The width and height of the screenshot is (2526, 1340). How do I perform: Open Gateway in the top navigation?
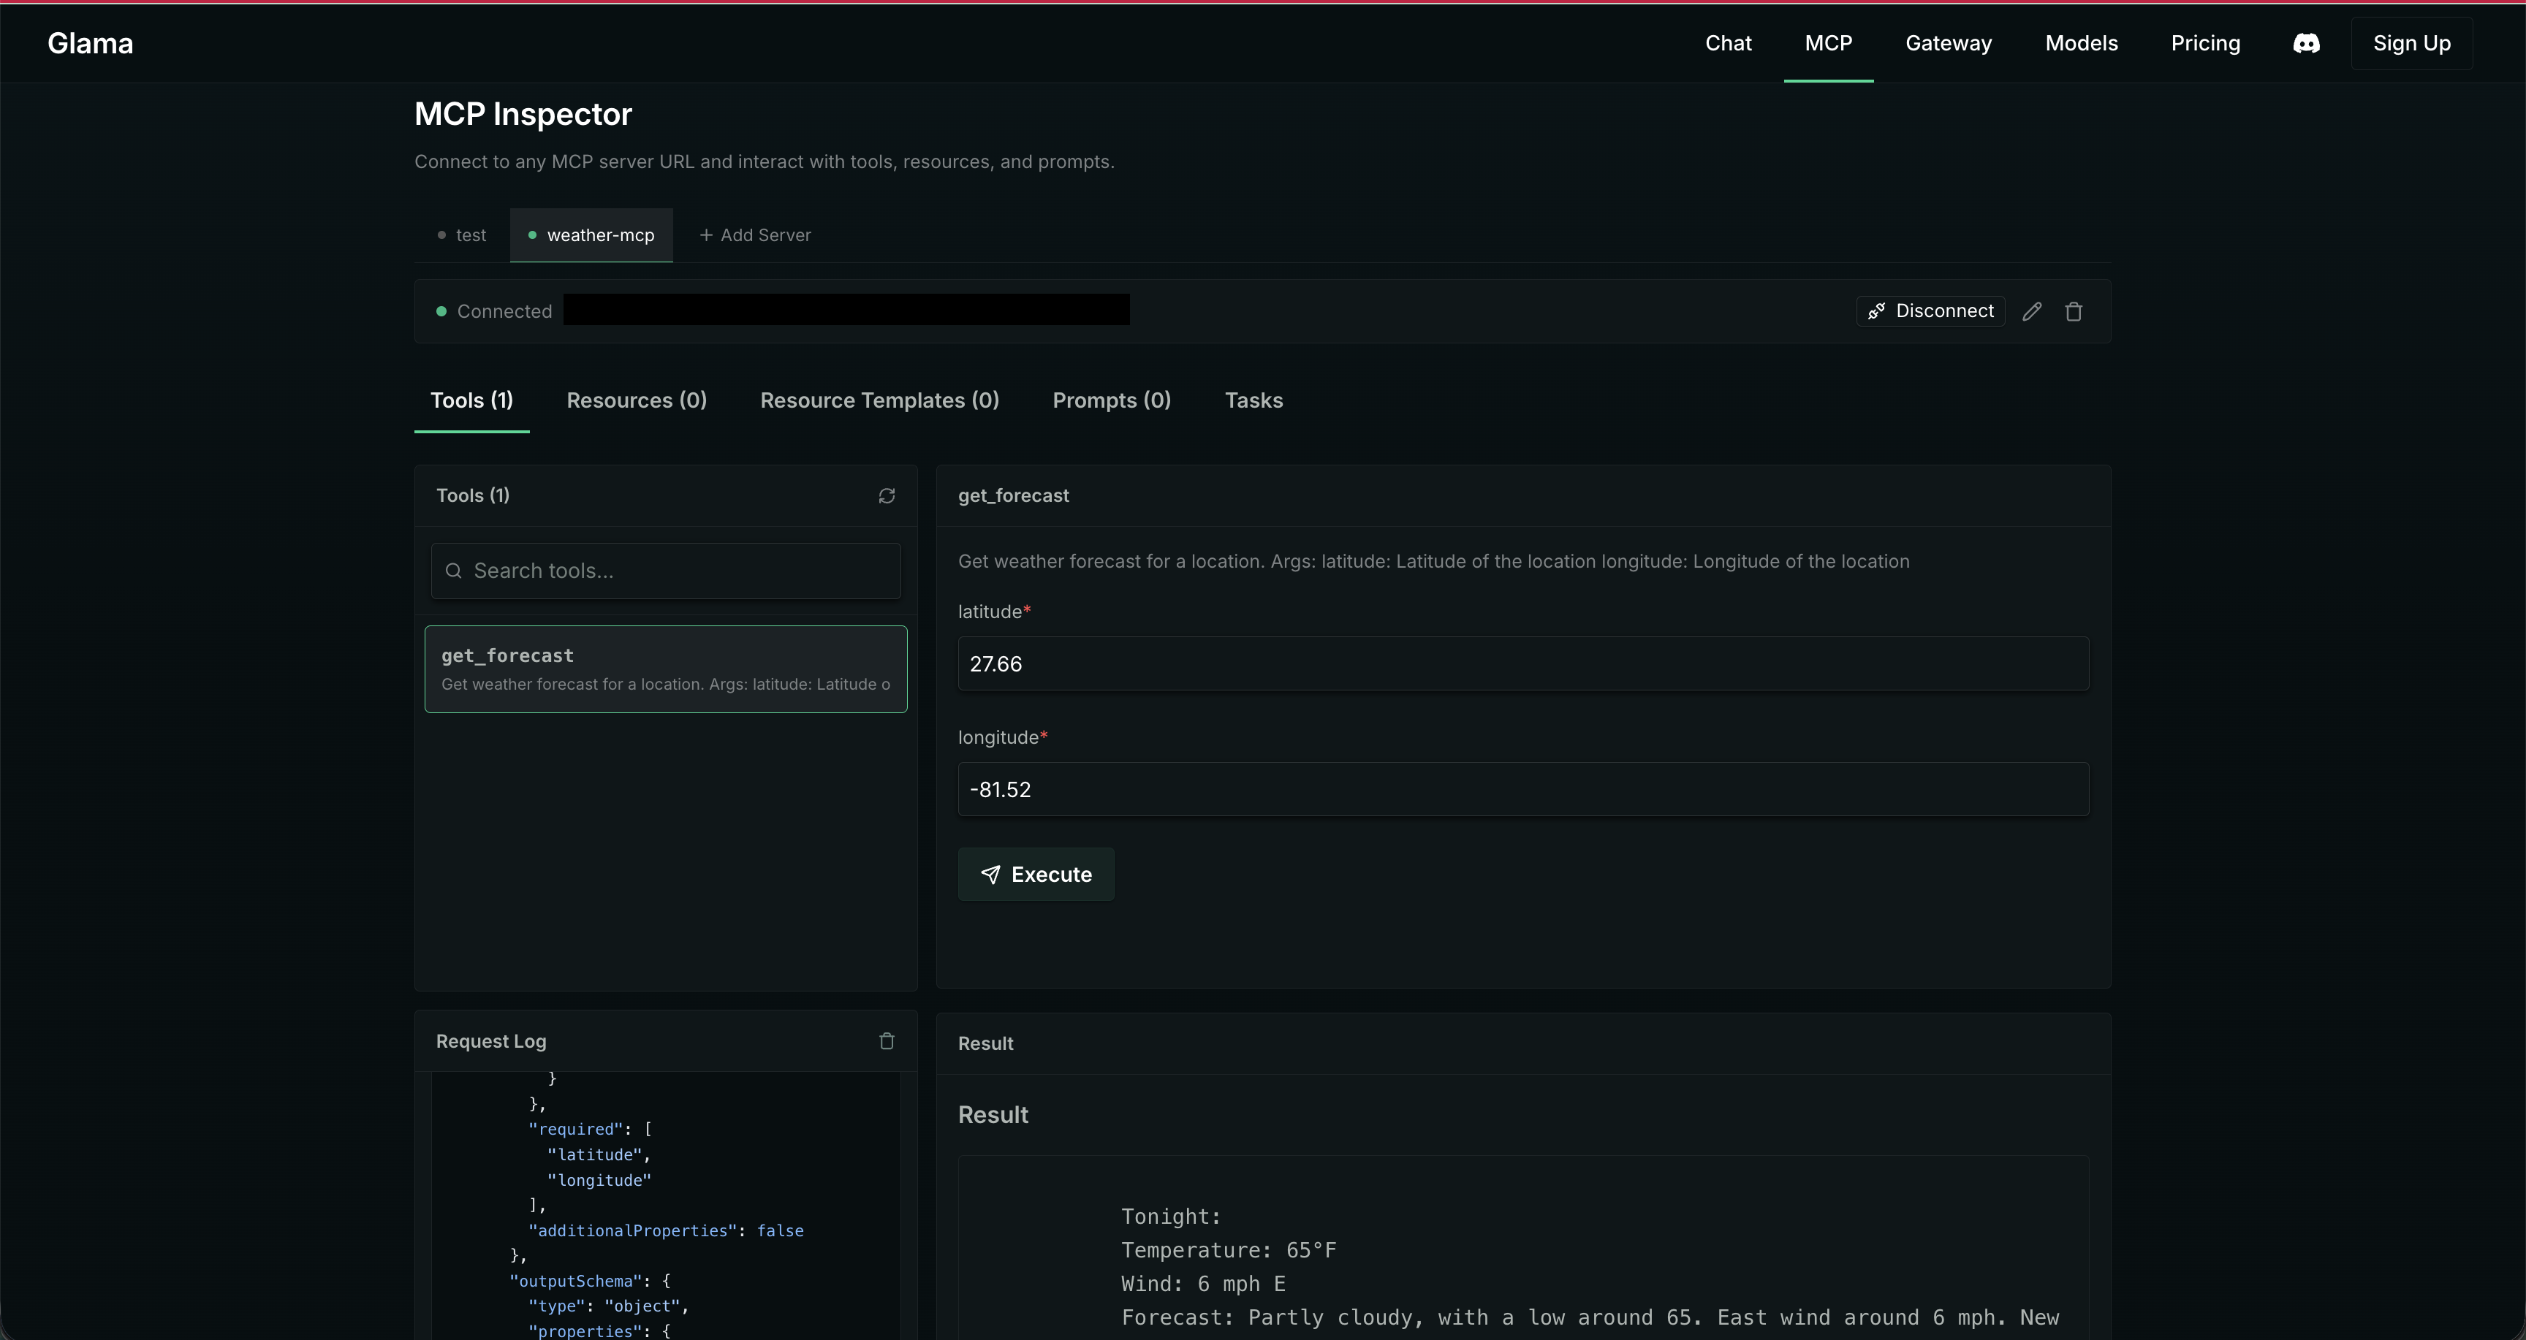tap(1947, 43)
